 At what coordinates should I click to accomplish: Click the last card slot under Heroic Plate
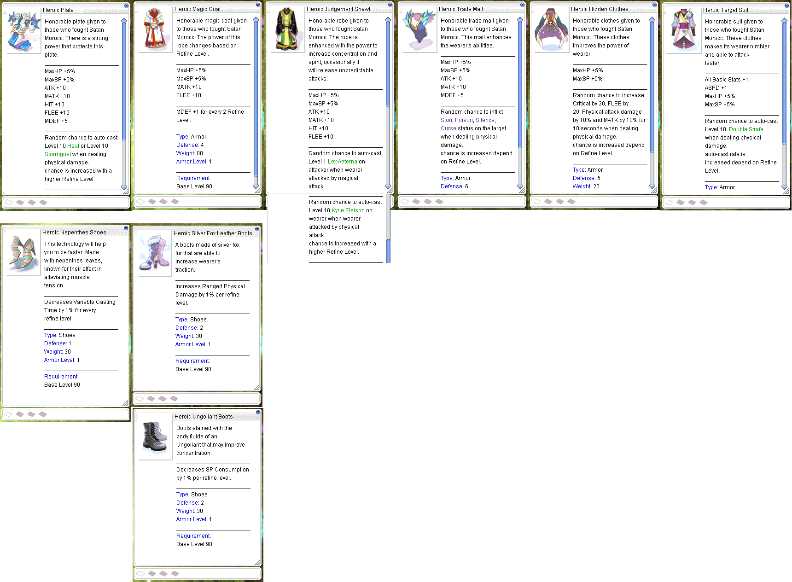pos(43,202)
